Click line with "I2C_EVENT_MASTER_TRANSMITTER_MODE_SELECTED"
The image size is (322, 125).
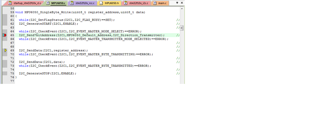(94, 39)
